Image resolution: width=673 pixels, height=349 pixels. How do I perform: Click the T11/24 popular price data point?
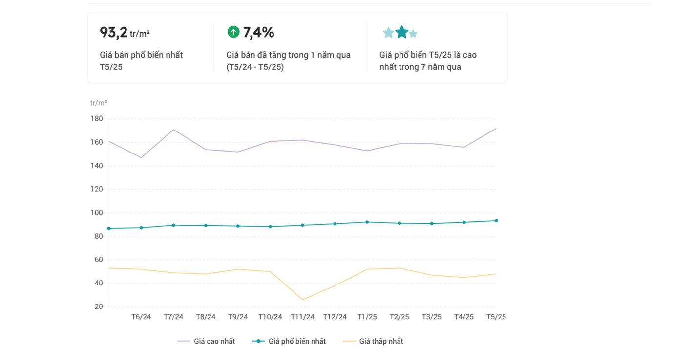[302, 225]
